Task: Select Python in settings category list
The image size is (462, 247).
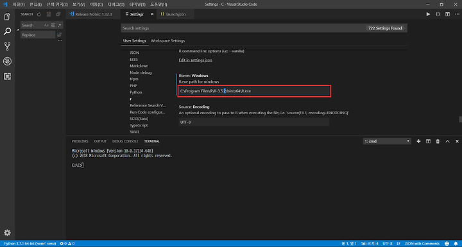Action: (x=136, y=92)
